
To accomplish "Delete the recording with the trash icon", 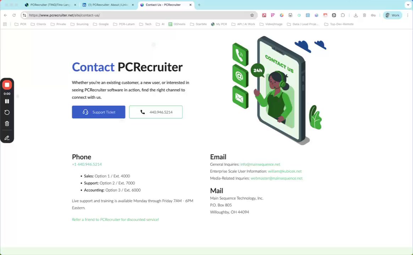I will [x=7, y=124].
